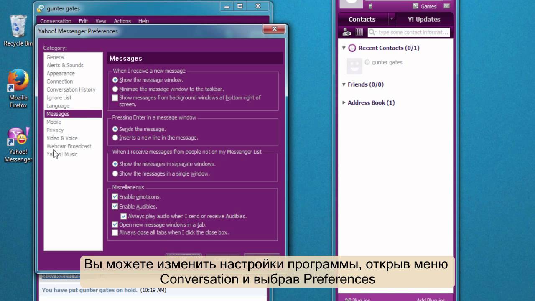This screenshot has width=535, height=301.
Task: Toggle the 'Enable emoticons' checkbox
Action: click(x=115, y=197)
